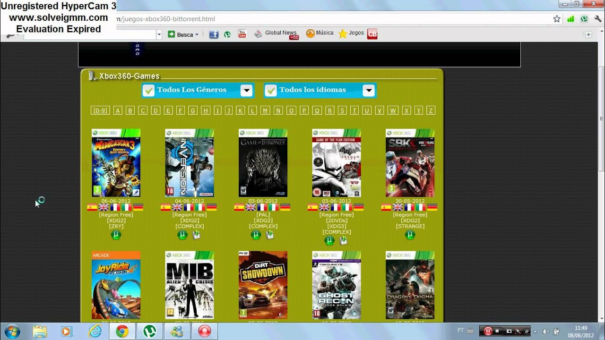The height and width of the screenshot is (340, 605).
Task: Open the Inversion game cover
Action: [x=190, y=163]
